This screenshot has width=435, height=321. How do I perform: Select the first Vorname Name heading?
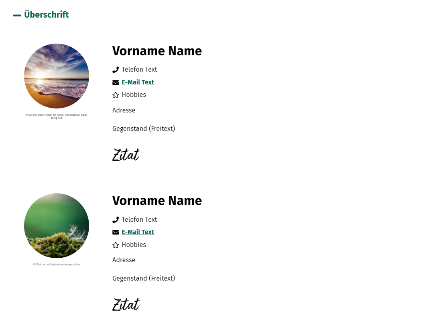pos(157,51)
